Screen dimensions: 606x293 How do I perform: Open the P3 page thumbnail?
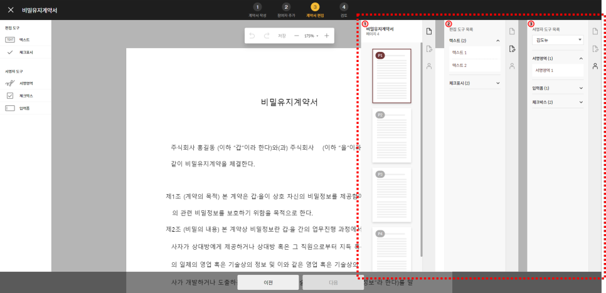click(x=391, y=195)
